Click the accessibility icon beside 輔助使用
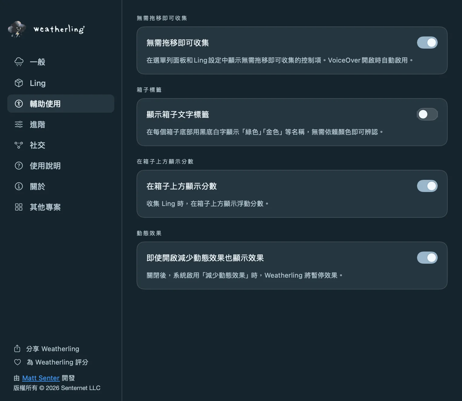The height and width of the screenshot is (401, 462). 19,104
